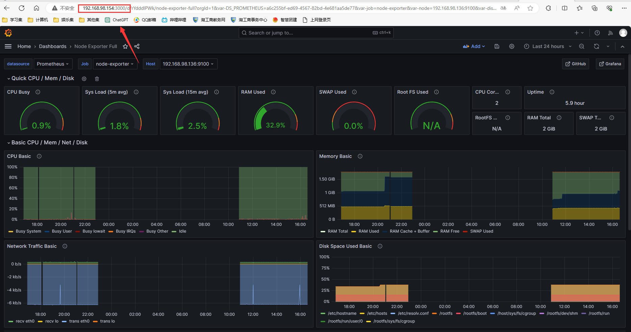Show info for Network Traffic Basic panel
The image size is (631, 332).
[65, 246]
